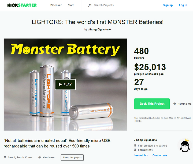Click creator name under project title
193x164 pixels.
pyautogui.click(x=99, y=29)
